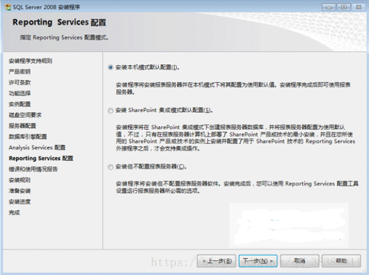Select the 实例配置 step in the sidebar
This screenshot has width=369, height=275.
coord(20,104)
